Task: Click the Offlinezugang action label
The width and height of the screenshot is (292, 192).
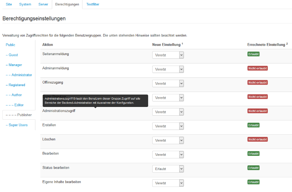Action: click(x=53, y=82)
